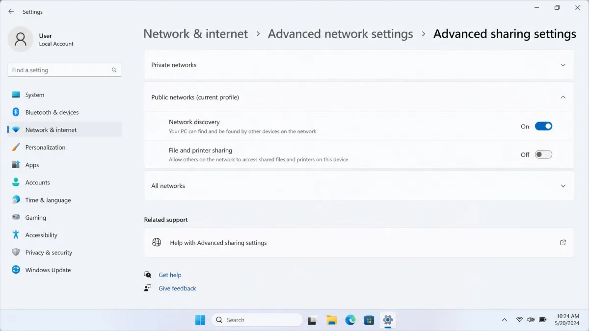The width and height of the screenshot is (589, 331).
Task: Open Give feedback link
Action: click(177, 288)
